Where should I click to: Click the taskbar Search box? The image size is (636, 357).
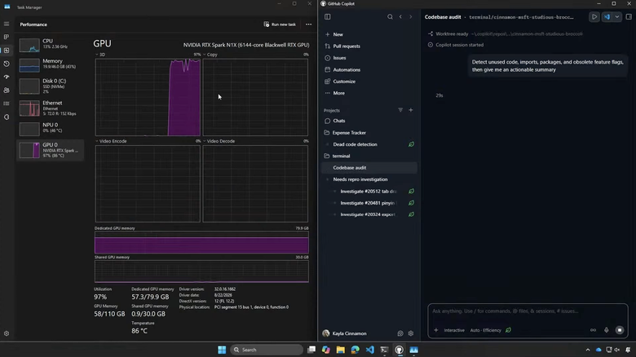(267, 350)
